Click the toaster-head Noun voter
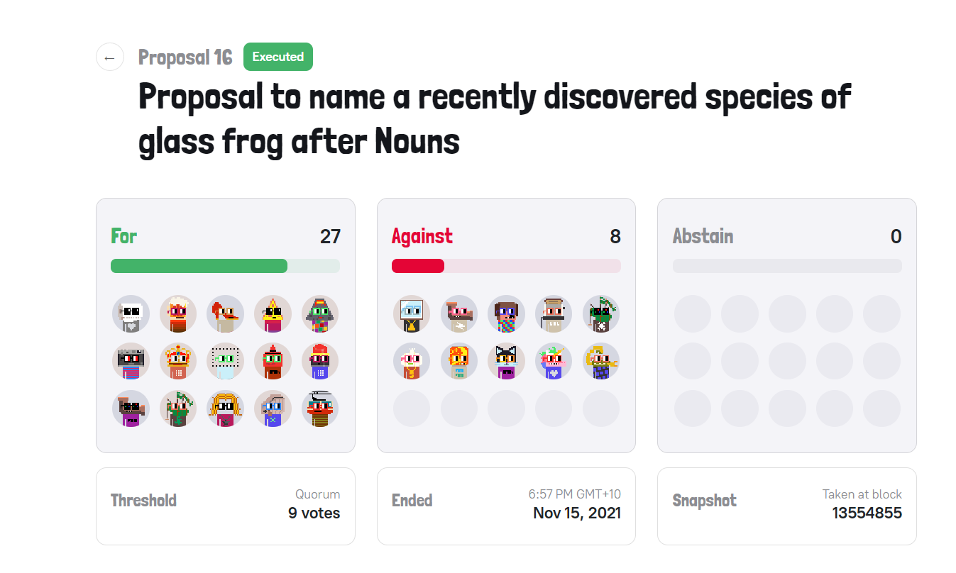This screenshot has width=956, height=573. pyautogui.click(x=553, y=313)
